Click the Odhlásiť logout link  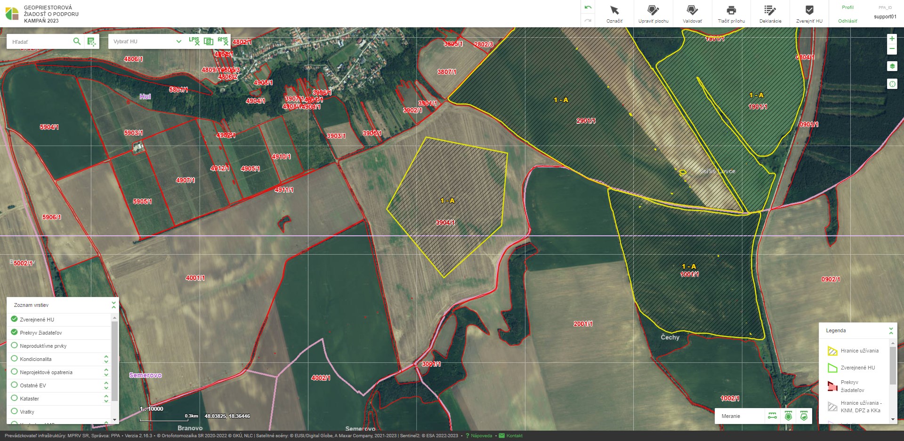847,21
